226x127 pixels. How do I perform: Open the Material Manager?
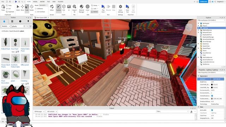click(82, 8)
